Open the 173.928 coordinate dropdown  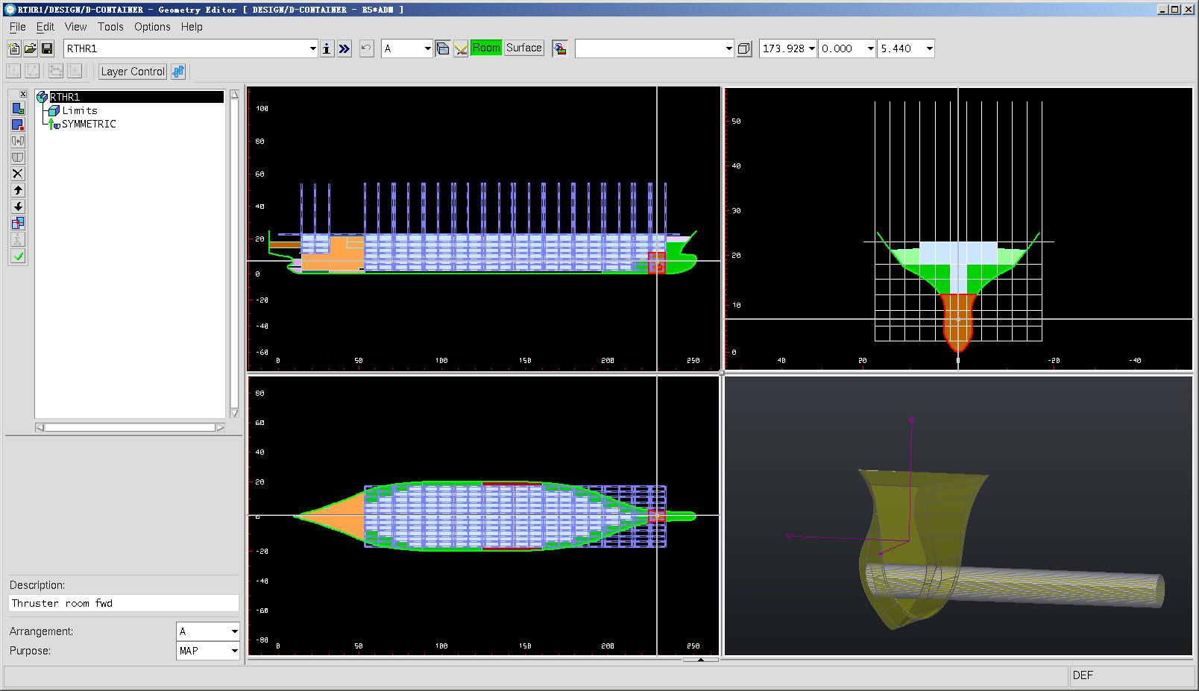tap(811, 48)
